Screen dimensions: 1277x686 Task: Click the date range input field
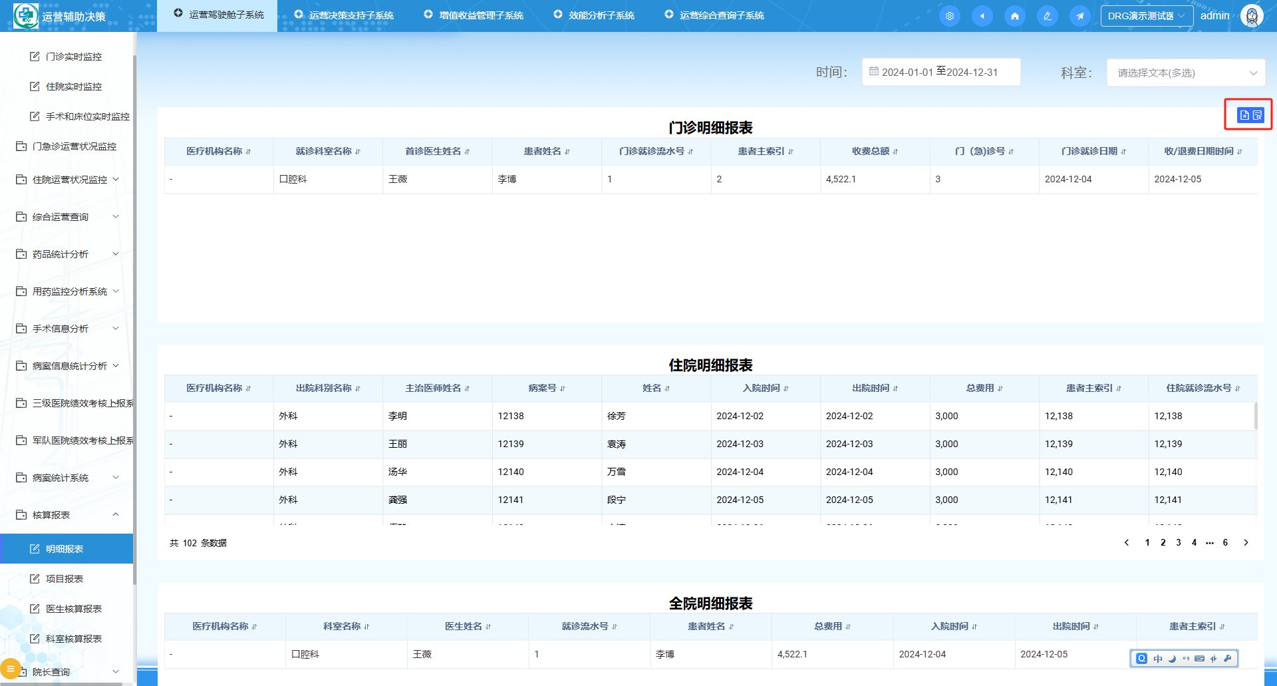point(941,72)
